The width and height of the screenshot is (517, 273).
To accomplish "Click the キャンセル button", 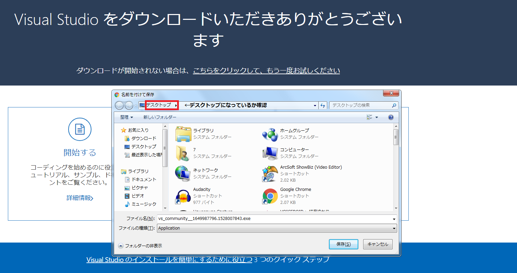I will coord(378,244).
